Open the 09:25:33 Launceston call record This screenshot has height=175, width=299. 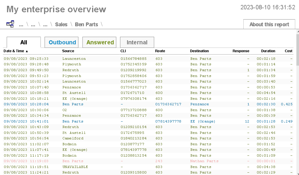[117, 59]
